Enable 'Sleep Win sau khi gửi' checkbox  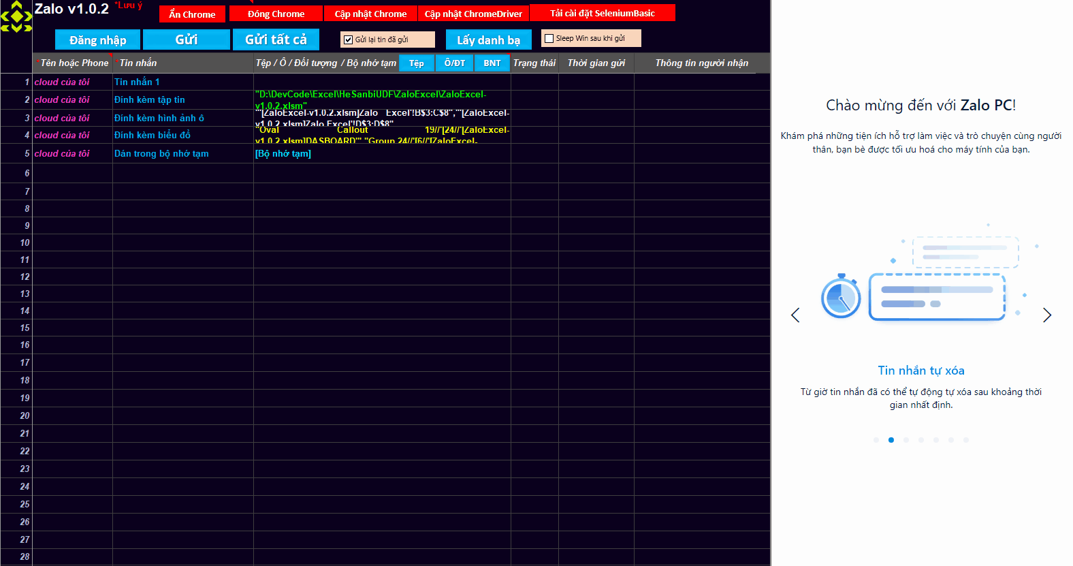[x=549, y=39]
